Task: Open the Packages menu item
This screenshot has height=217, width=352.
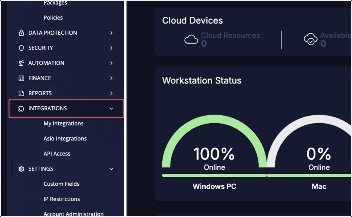Action: [x=55, y=3]
